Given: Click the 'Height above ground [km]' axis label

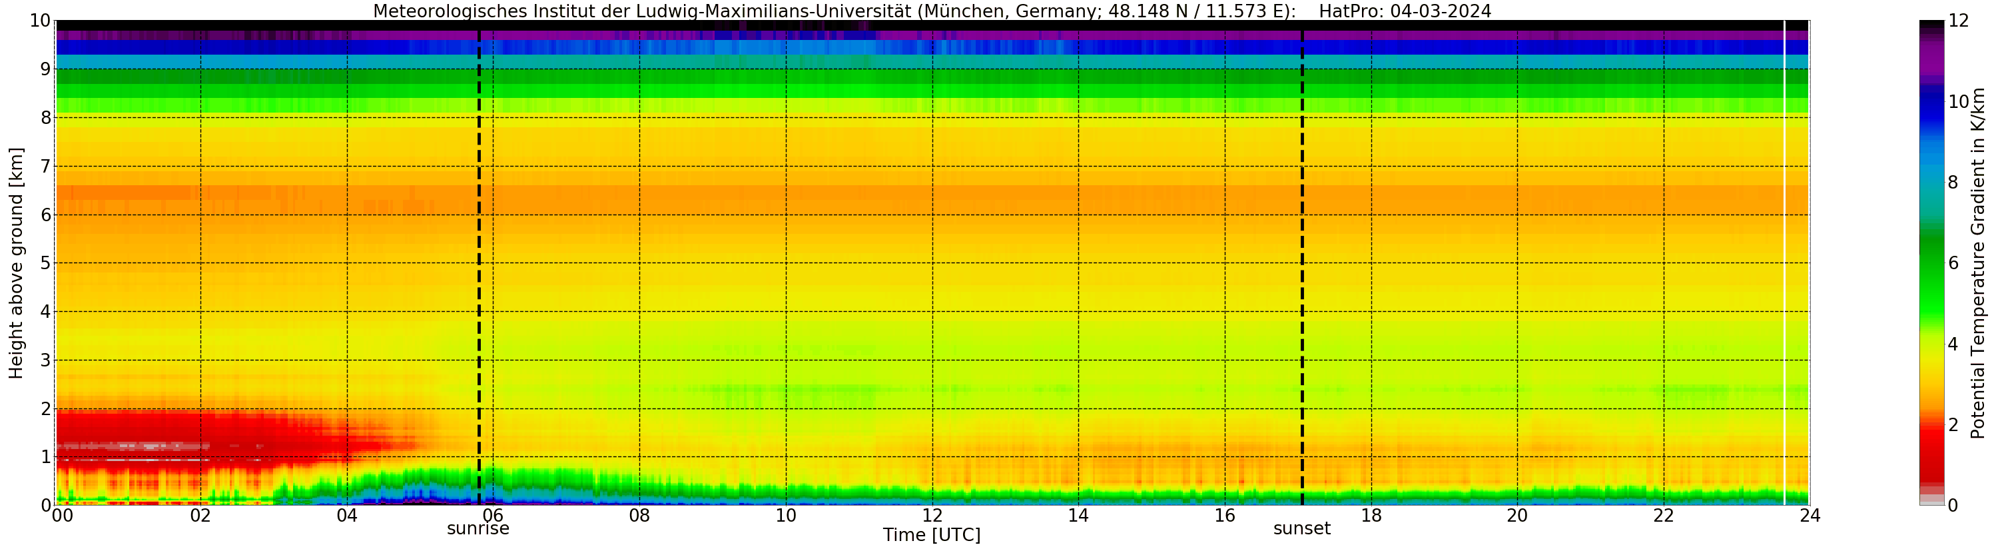Looking at the screenshot, I should point(17,263).
